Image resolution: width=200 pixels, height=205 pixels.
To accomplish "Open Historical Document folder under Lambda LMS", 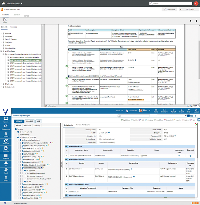I will [36, 176].
